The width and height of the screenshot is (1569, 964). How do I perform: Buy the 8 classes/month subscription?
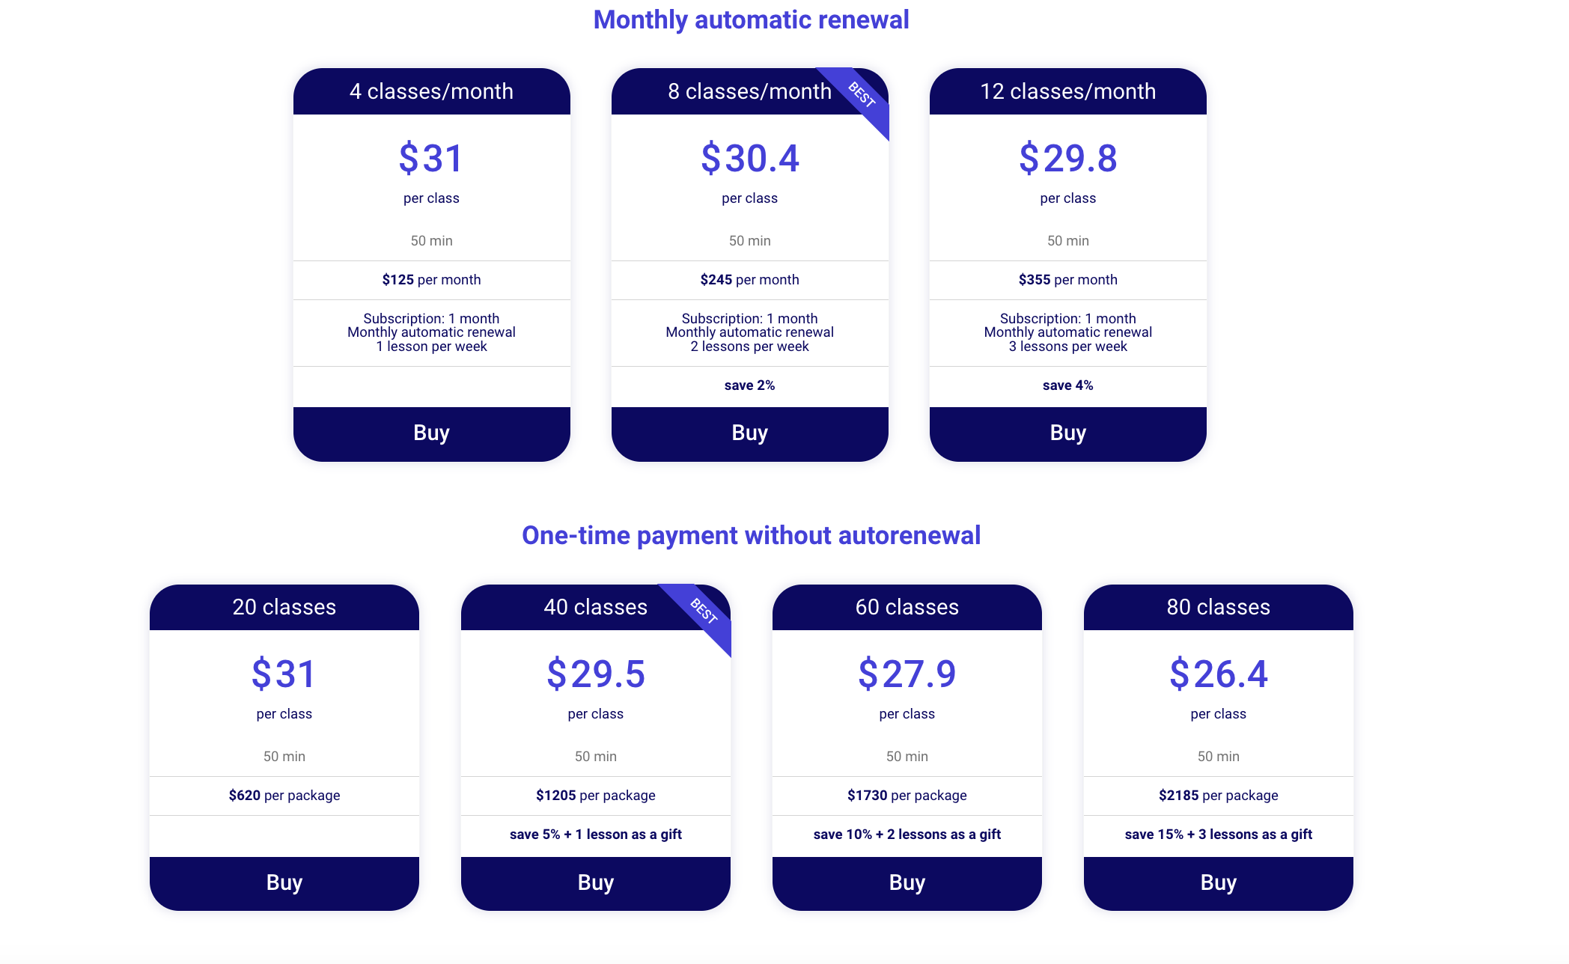pyautogui.click(x=749, y=433)
